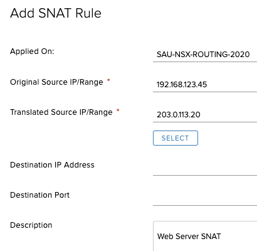
Task: Click the SAU-NSX-ROUTING-2020 Applied On field
Action: pyautogui.click(x=205, y=55)
